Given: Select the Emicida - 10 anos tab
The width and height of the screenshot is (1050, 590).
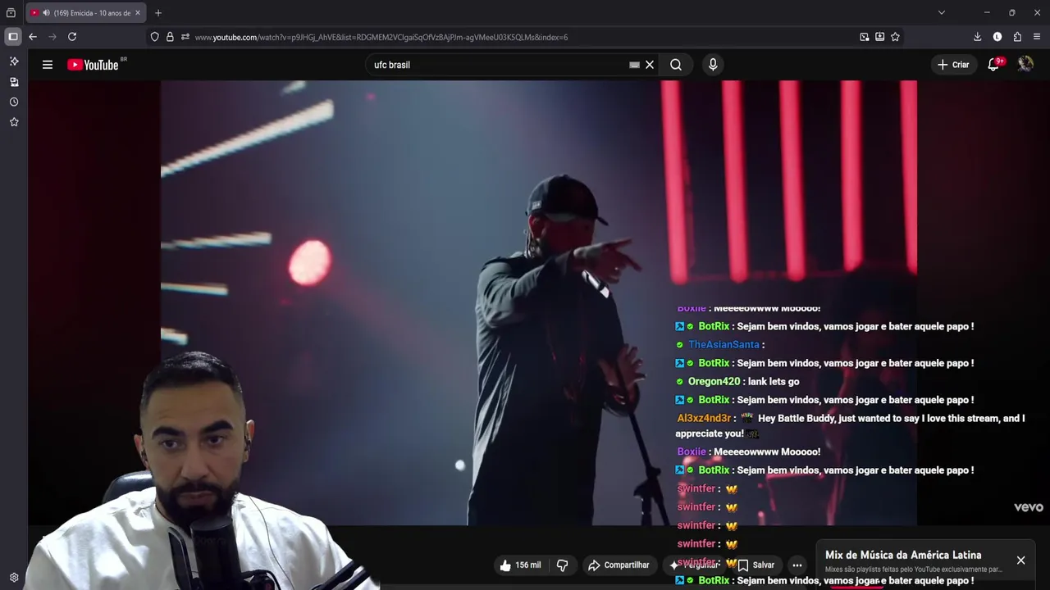Looking at the screenshot, I should (86, 13).
